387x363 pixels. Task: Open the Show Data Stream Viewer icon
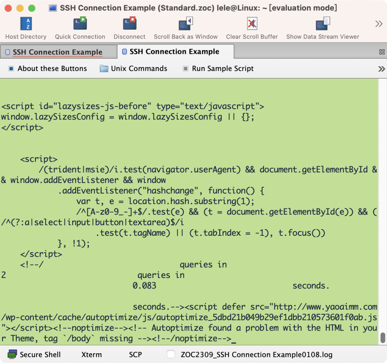323,24
